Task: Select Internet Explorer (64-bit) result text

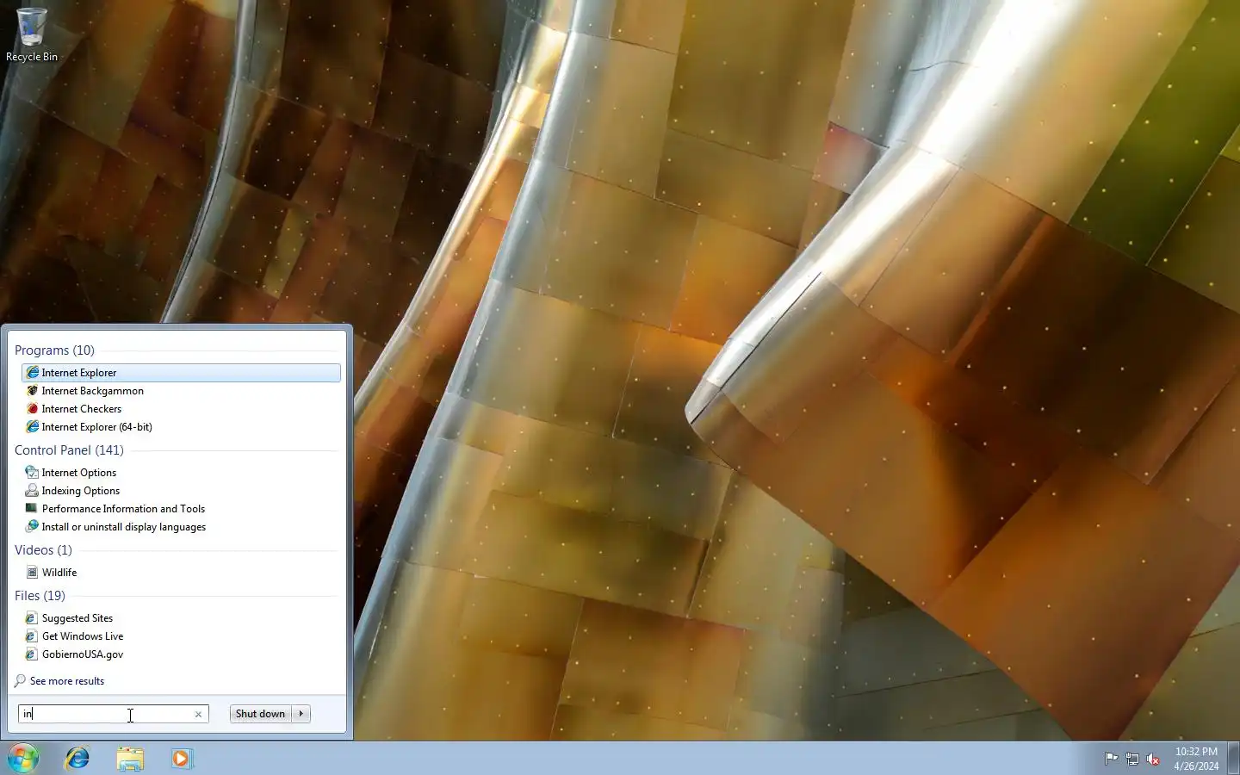Action: pyautogui.click(x=97, y=427)
